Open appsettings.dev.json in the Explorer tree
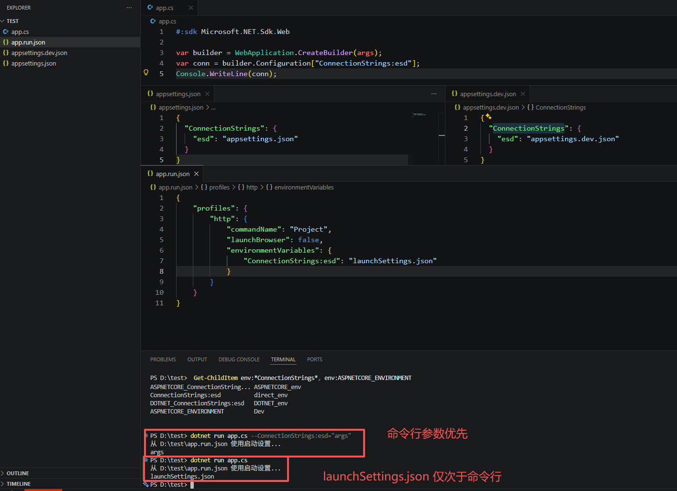Viewport: 677px width, 491px height. click(39, 53)
